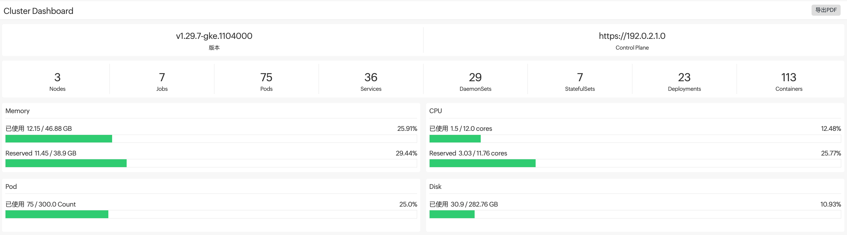
Task: Click the Memory used progress bar
Action: point(211,139)
